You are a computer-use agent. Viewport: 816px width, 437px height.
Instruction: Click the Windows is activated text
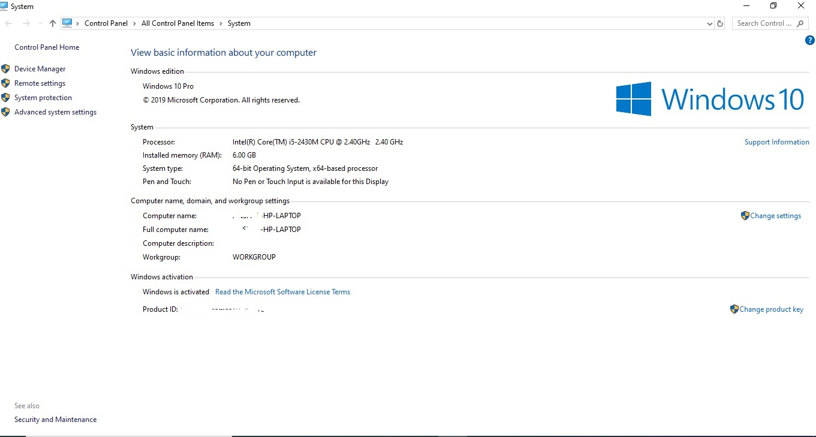(176, 292)
